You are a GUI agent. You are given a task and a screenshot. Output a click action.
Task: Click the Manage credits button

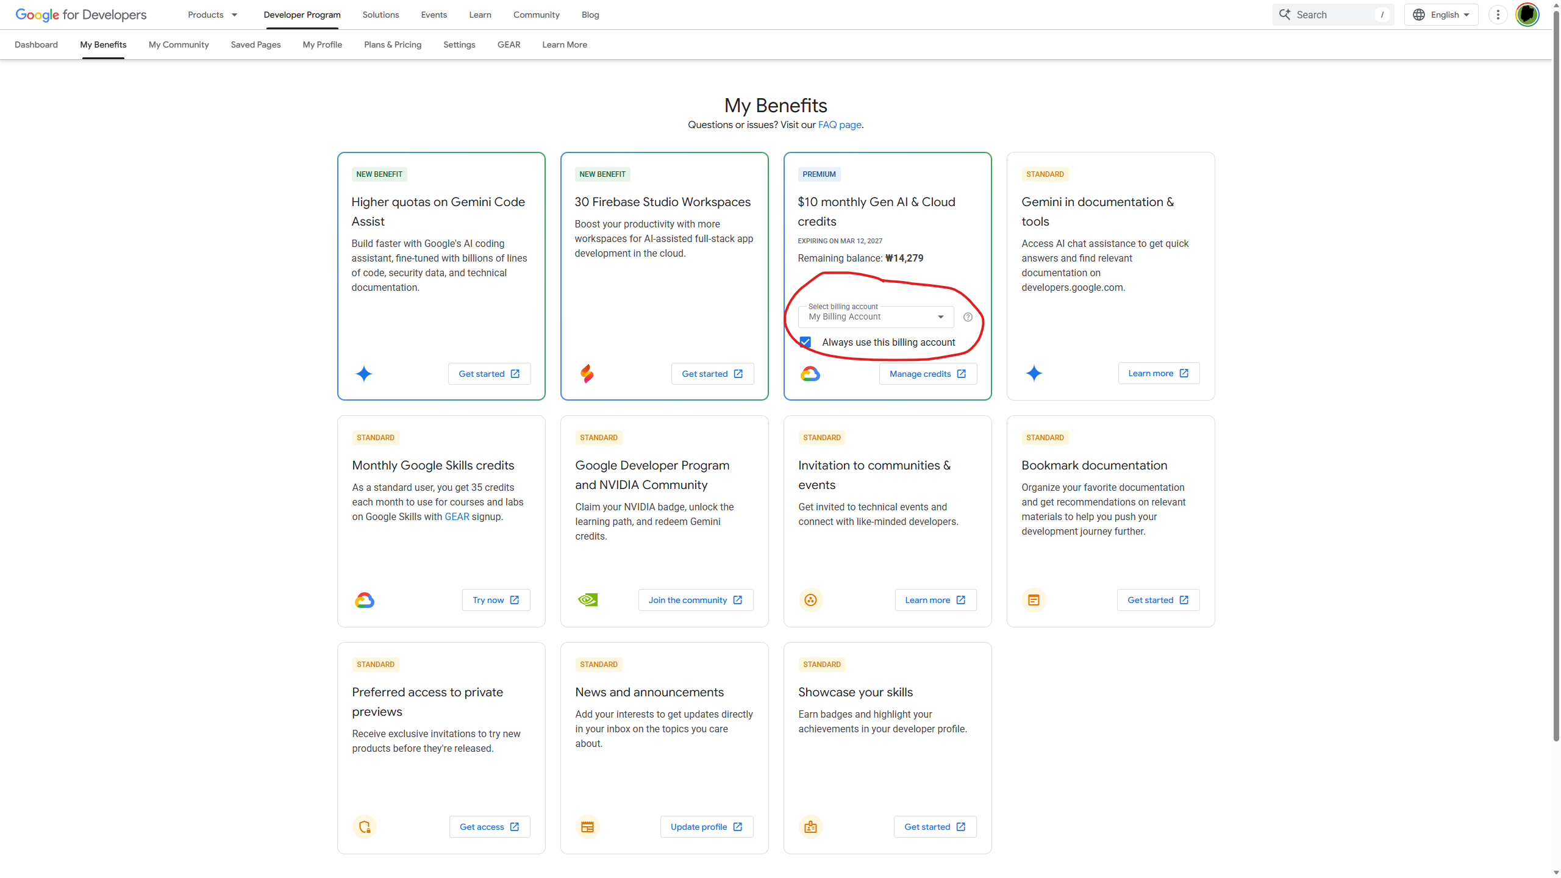(x=927, y=374)
